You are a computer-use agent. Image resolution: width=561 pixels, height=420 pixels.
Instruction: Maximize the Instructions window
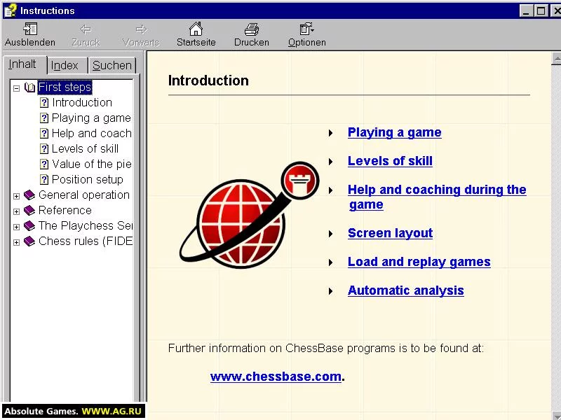[x=541, y=11]
